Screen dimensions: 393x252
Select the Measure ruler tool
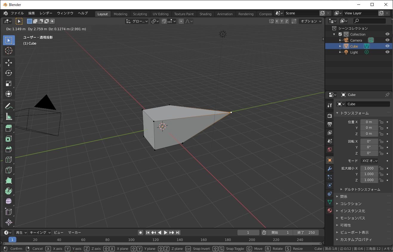tap(9, 117)
